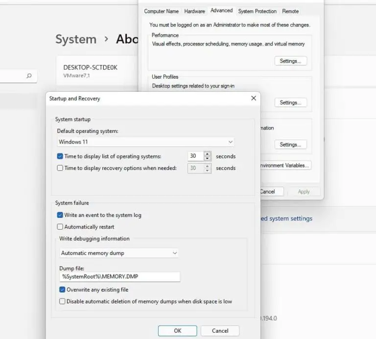Click Settings button under User Profiles

pos(290,103)
